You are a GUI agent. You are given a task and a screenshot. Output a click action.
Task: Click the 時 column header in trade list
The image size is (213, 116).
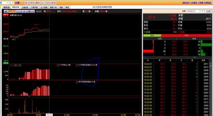click(148, 61)
